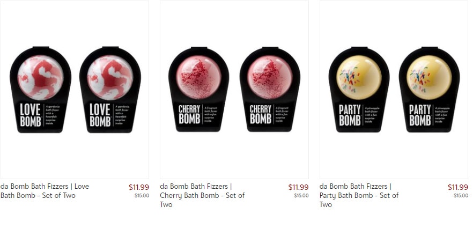Click the yellow sprinkle ball on left Party Bomb

pyautogui.click(x=359, y=78)
